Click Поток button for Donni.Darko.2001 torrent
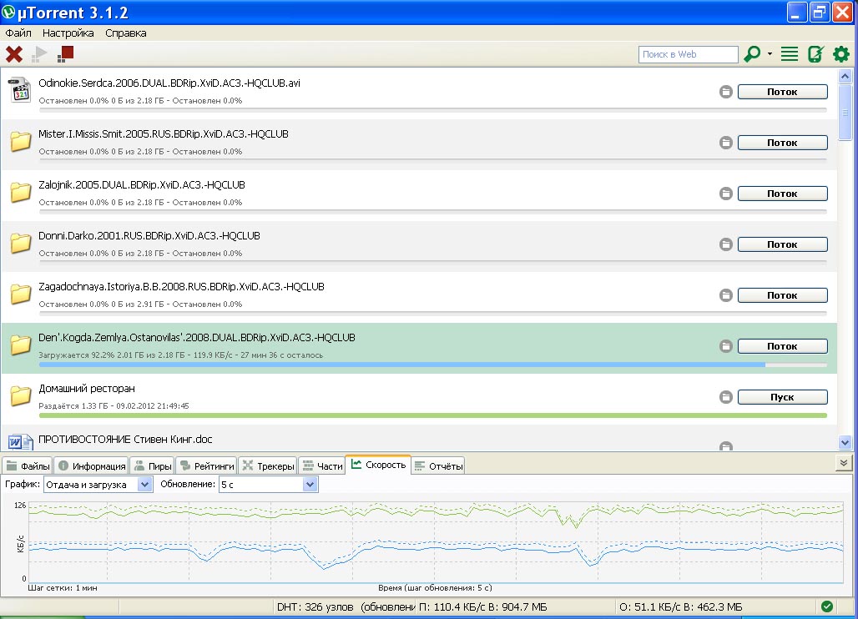This screenshot has height=619, width=858. tap(783, 244)
